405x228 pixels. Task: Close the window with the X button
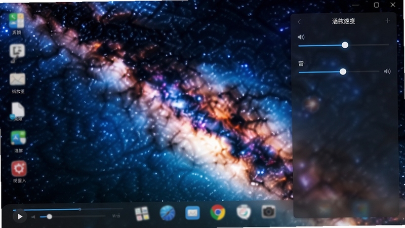393,5
